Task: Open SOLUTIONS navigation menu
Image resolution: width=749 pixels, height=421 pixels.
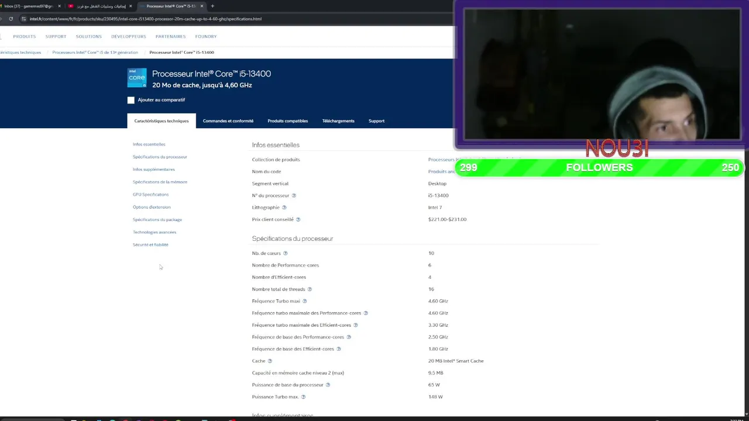Action: click(x=89, y=36)
